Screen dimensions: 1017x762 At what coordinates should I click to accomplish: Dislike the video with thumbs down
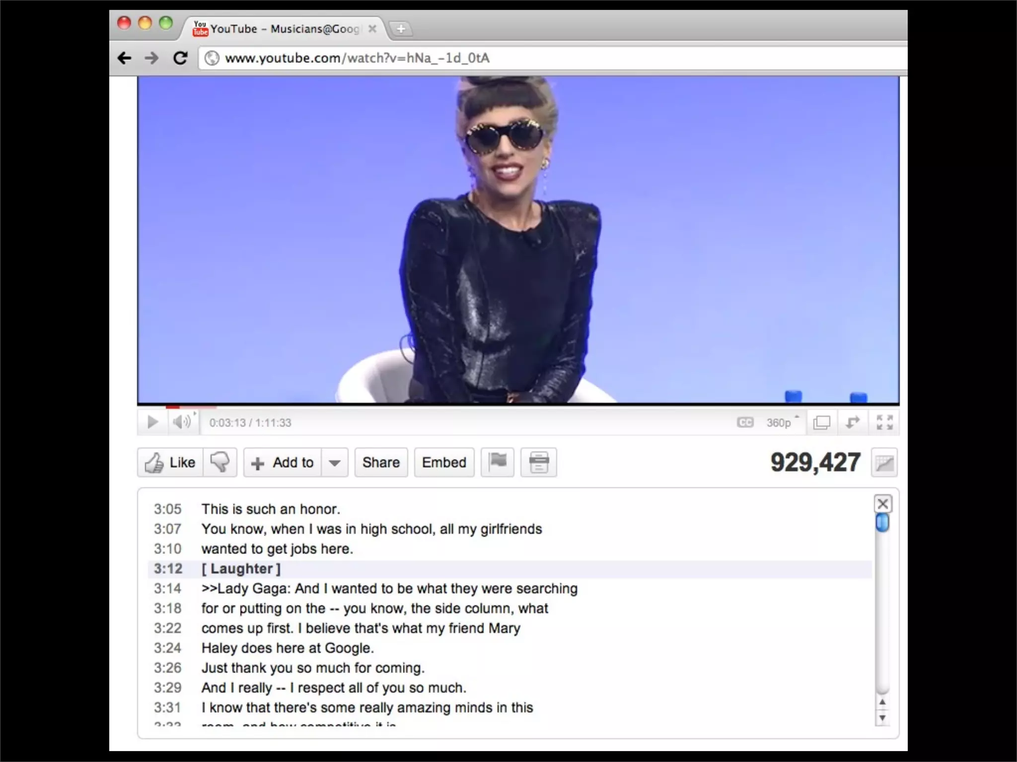220,462
